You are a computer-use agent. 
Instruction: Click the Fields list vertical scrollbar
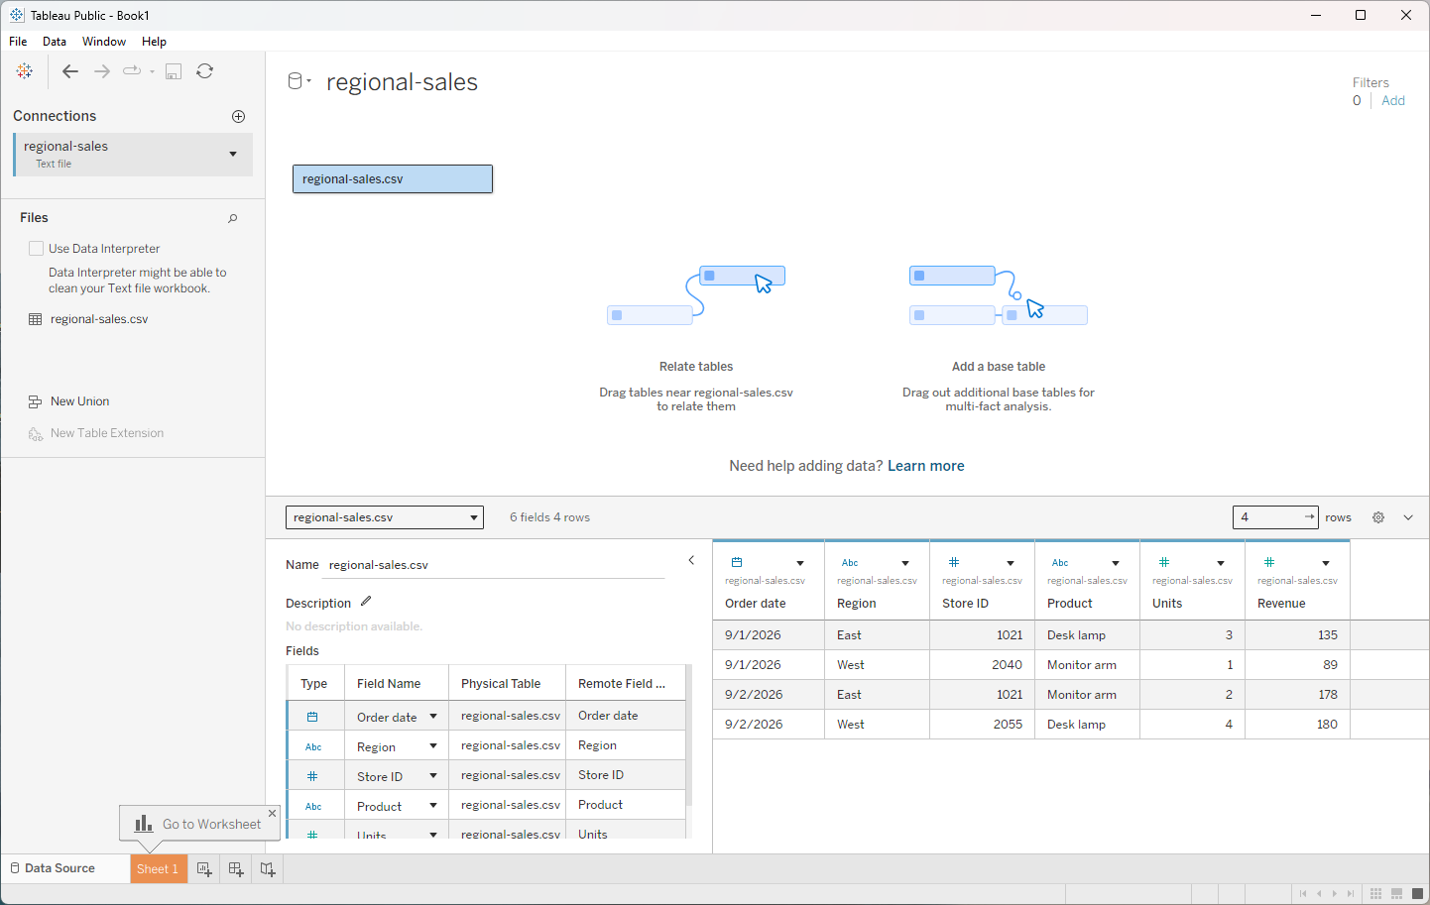click(x=688, y=735)
